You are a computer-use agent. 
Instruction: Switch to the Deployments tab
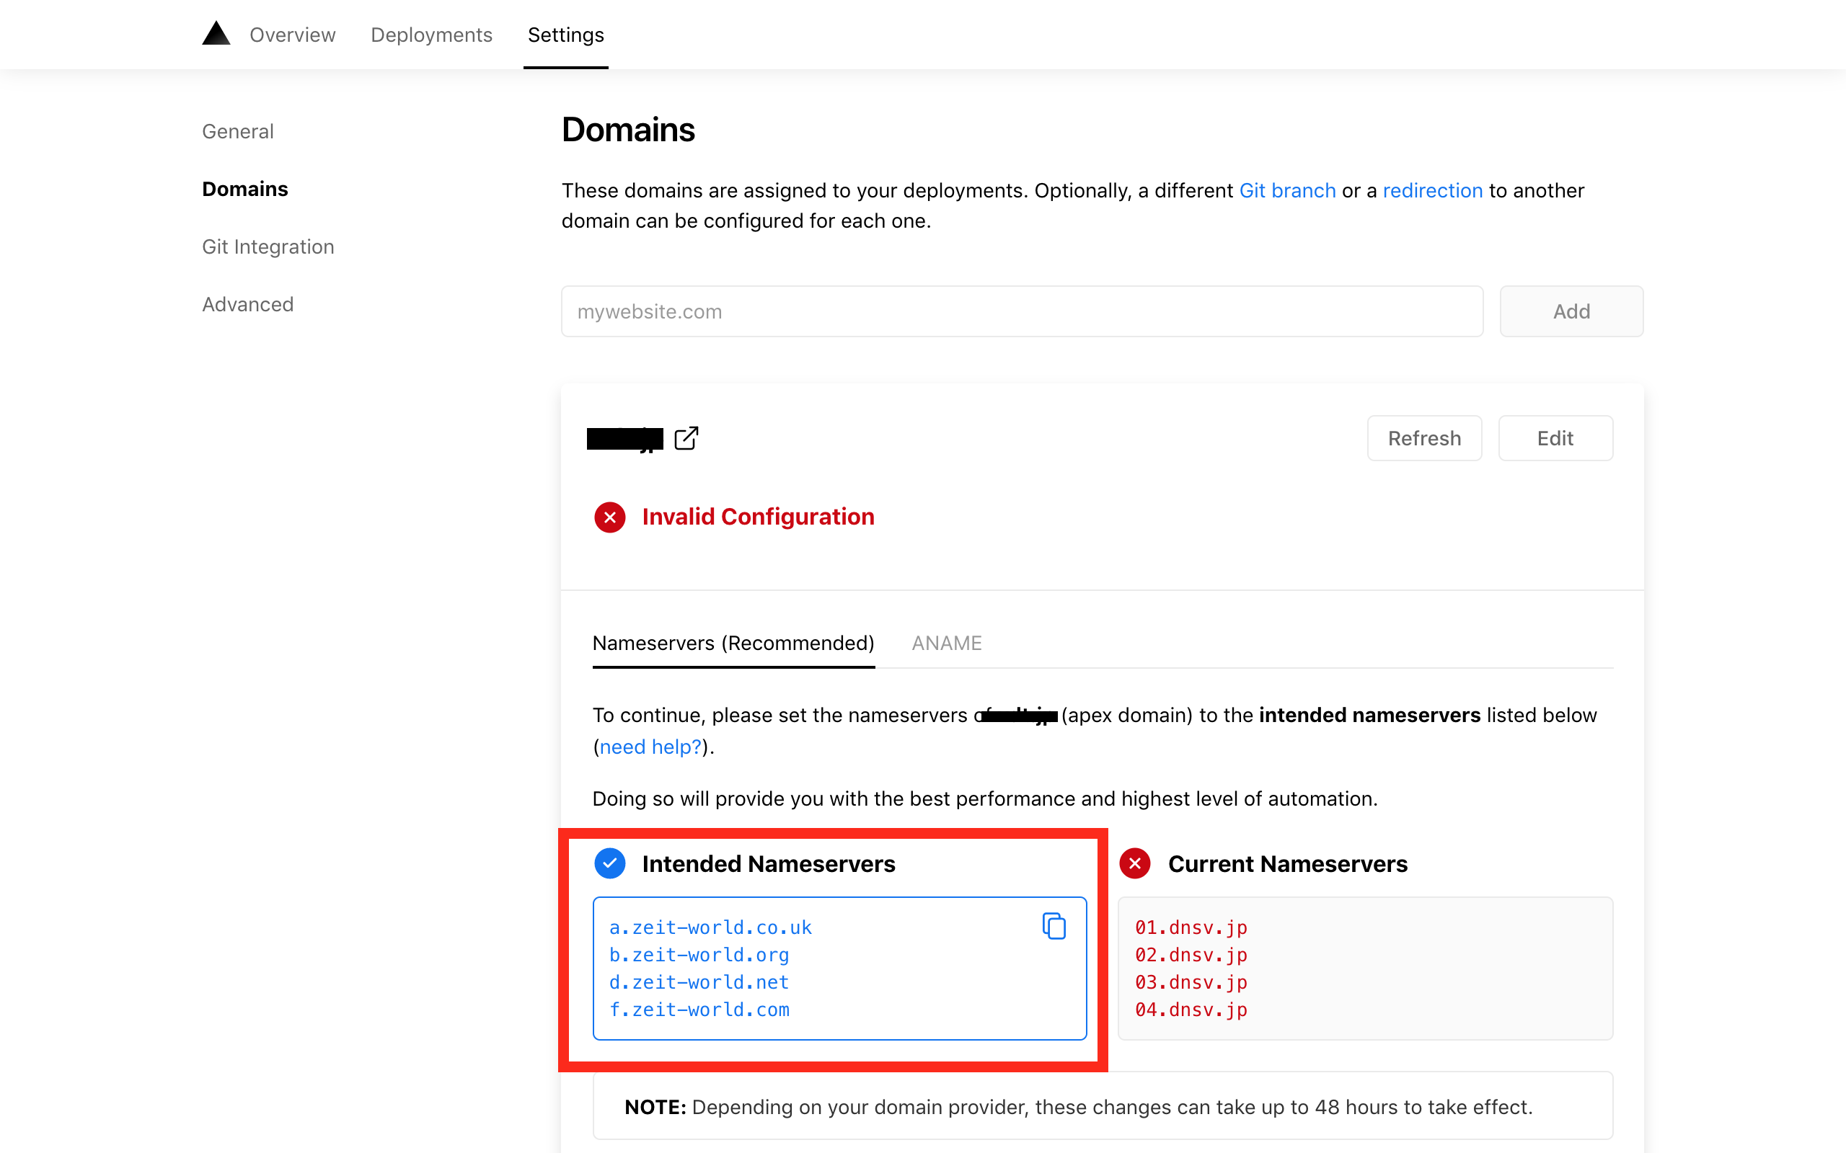pos(431,35)
